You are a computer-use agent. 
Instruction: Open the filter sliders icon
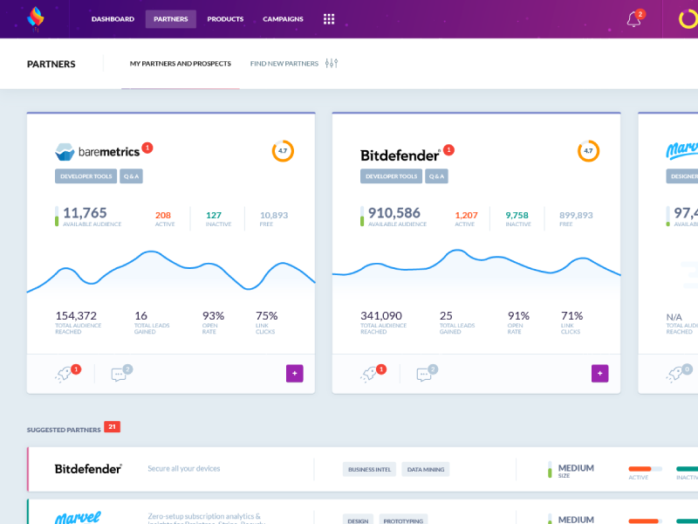pos(332,63)
